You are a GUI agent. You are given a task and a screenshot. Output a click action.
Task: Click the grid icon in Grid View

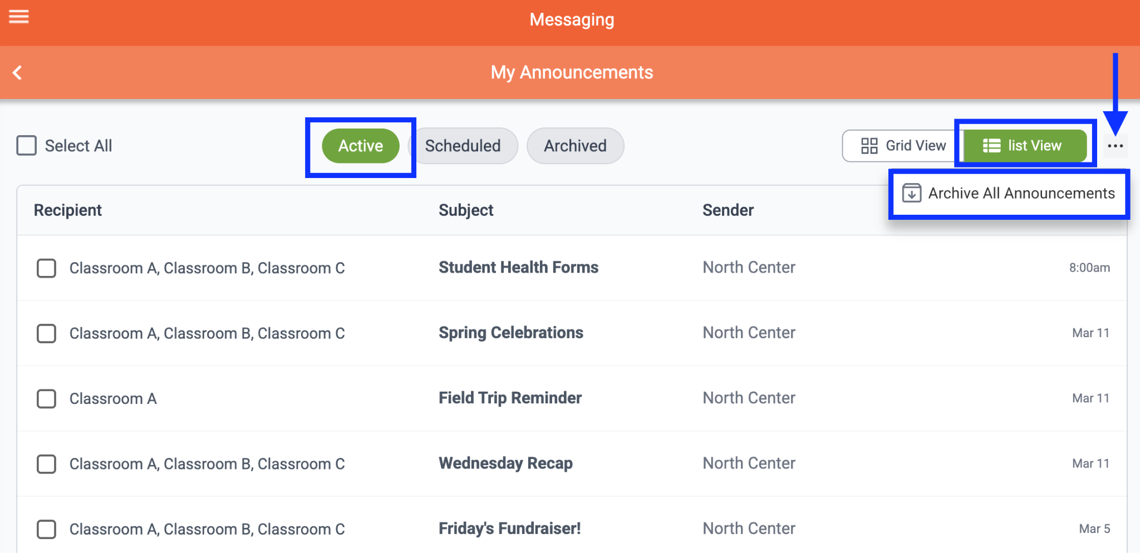point(869,146)
